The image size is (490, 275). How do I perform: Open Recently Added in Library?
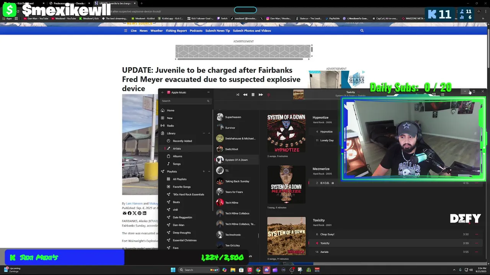pyautogui.click(x=186, y=141)
